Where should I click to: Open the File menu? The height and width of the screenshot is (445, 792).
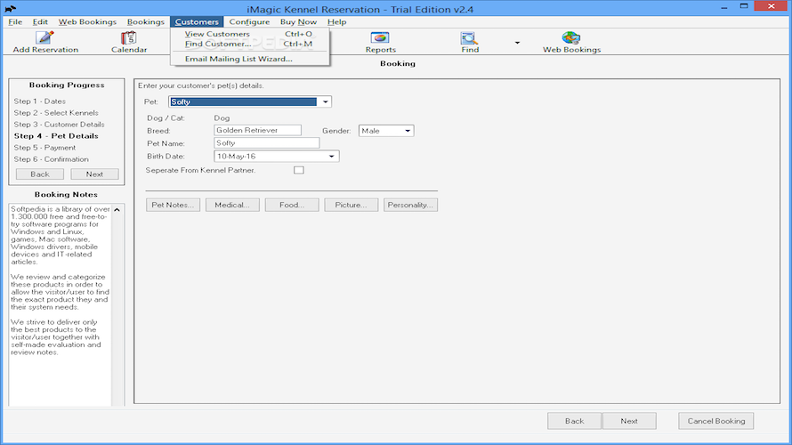15,21
